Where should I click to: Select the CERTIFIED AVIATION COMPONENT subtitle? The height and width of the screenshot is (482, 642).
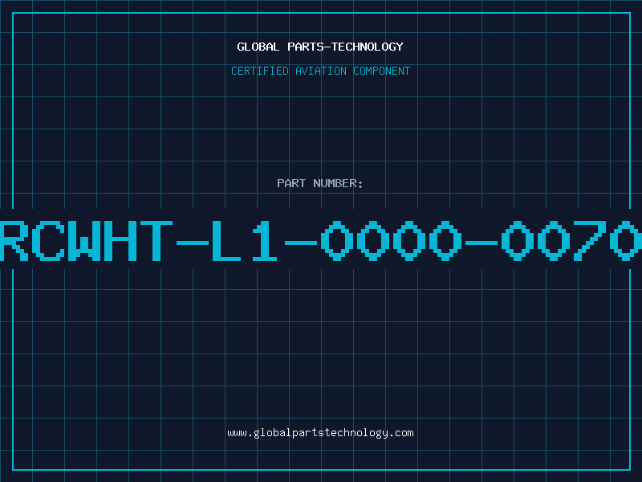point(320,71)
